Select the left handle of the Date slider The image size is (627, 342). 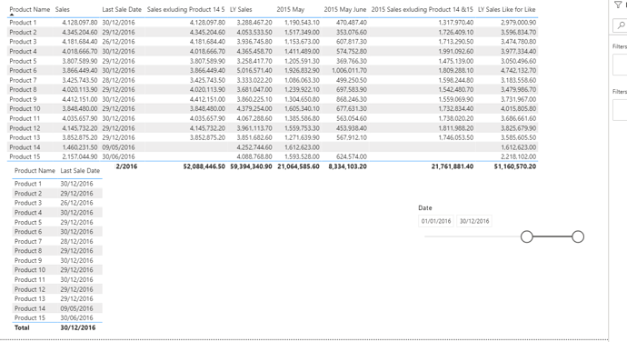(527, 236)
